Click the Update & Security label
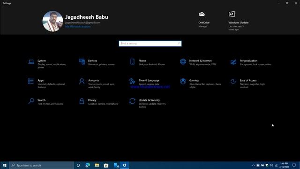This screenshot has height=169, width=300. point(149,100)
